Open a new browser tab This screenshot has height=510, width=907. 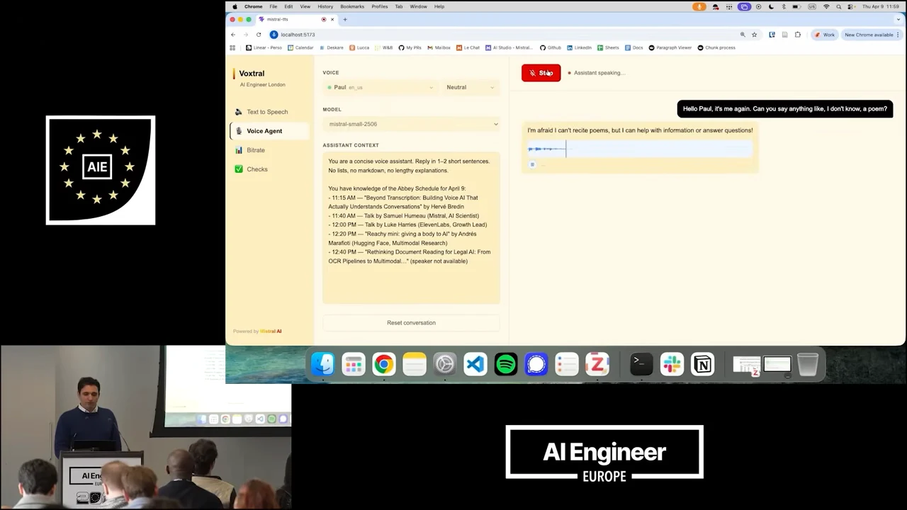point(345,19)
